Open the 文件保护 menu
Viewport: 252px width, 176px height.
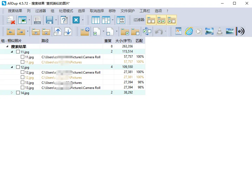coord(128,11)
